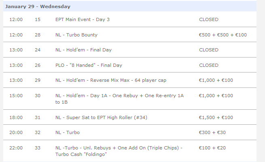Click CLOSED status for event 24
265x162 pixels.
coord(209,50)
